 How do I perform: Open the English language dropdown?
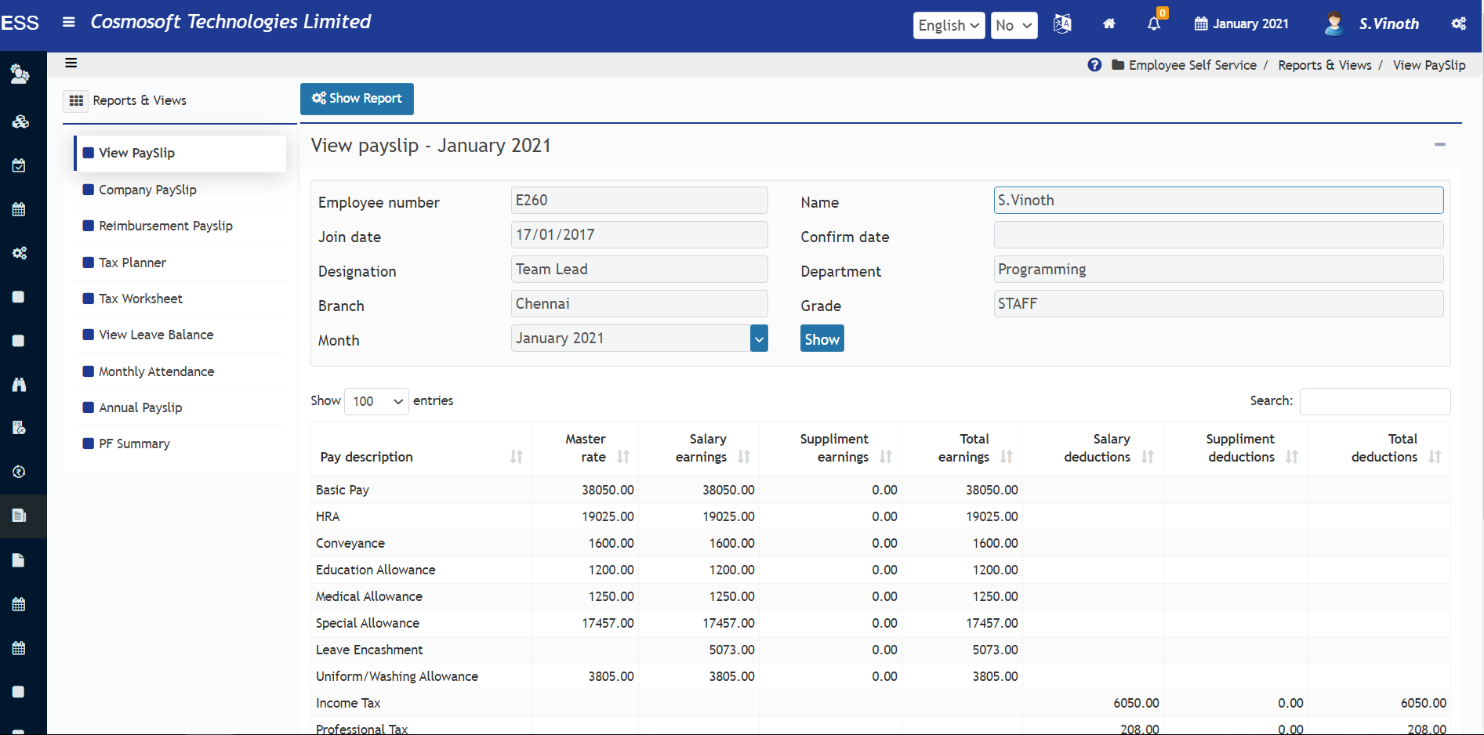pyautogui.click(x=949, y=25)
